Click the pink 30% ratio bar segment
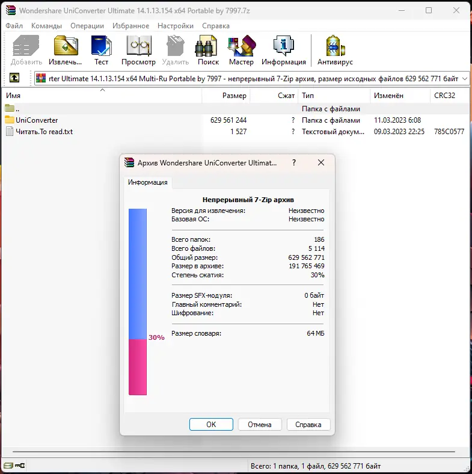472x474 pixels. point(138,367)
